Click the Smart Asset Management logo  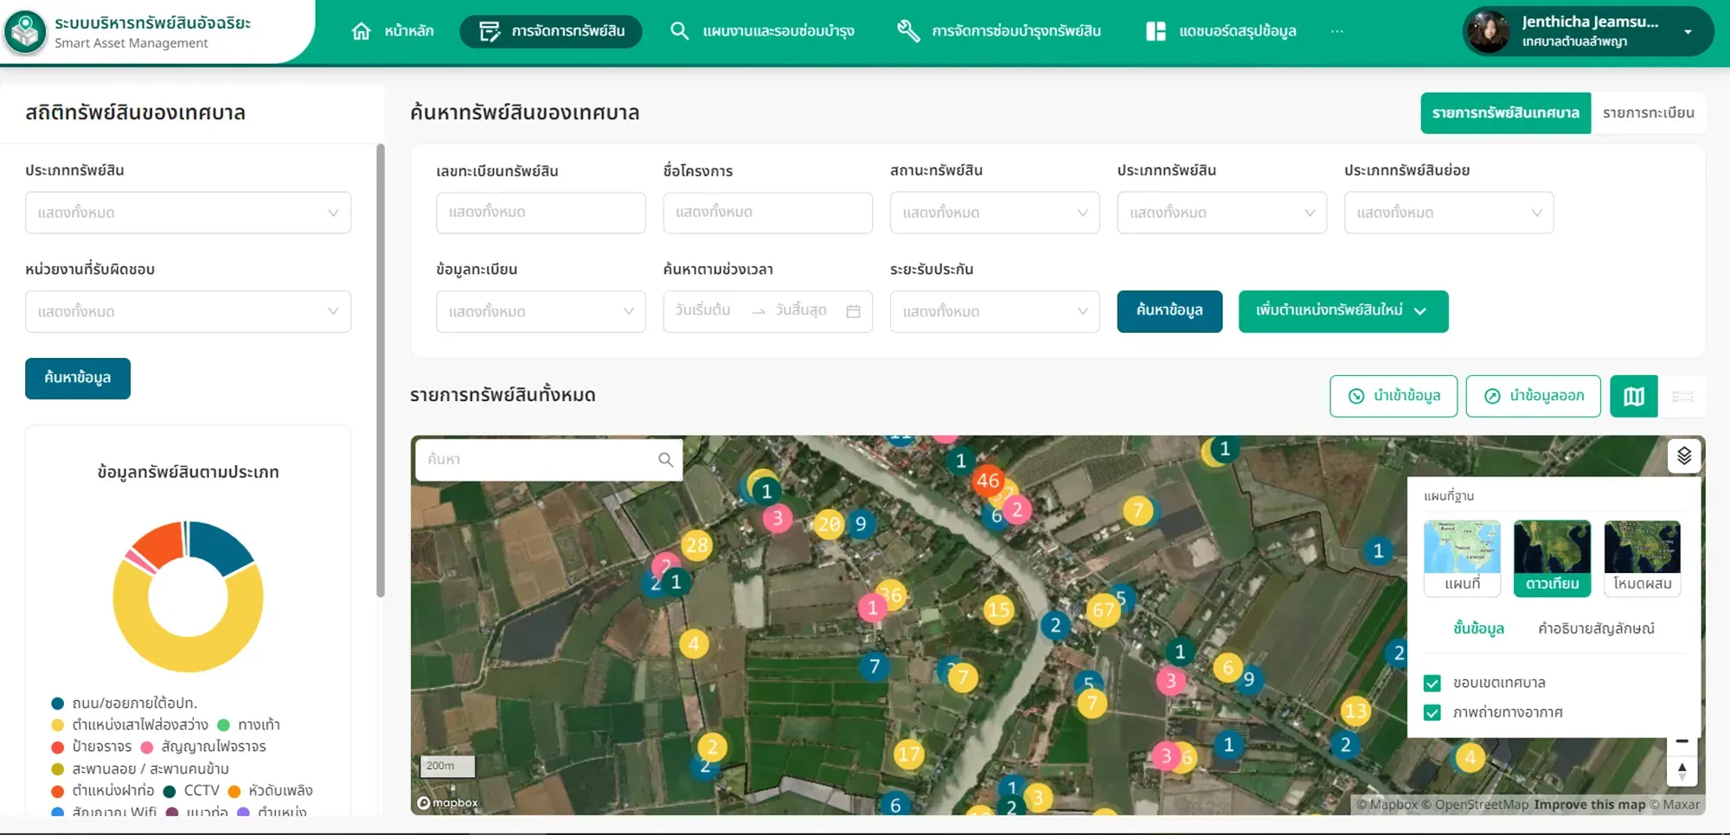[x=25, y=32]
